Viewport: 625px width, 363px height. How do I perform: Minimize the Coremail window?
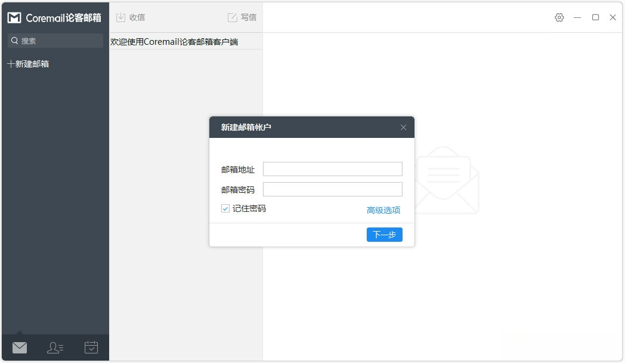(577, 17)
